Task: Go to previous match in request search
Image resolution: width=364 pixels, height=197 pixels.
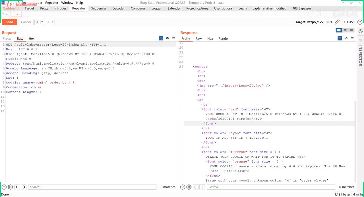Action: pos(17,187)
